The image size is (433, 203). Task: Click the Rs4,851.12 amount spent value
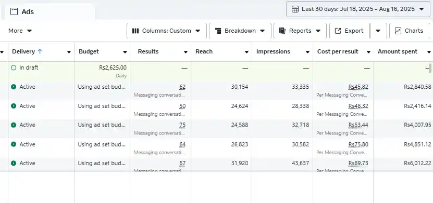[x=417, y=144]
